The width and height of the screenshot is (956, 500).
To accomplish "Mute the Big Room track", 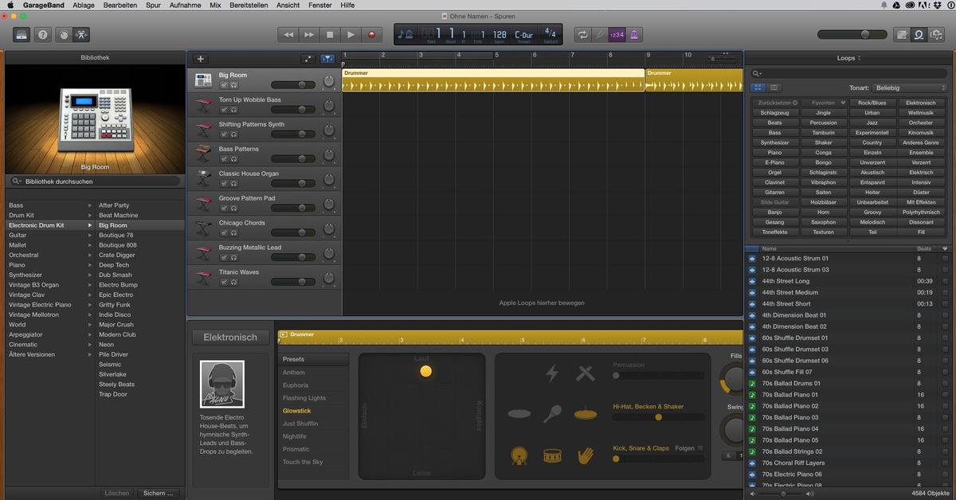I will [224, 85].
